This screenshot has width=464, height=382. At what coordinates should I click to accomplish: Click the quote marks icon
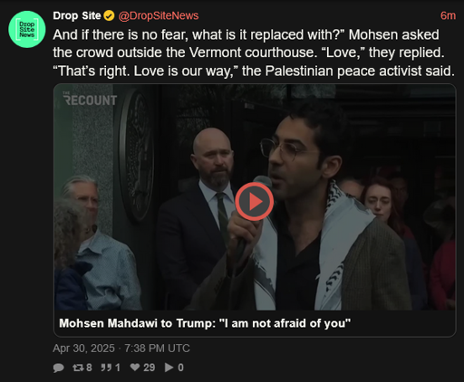[106, 368]
